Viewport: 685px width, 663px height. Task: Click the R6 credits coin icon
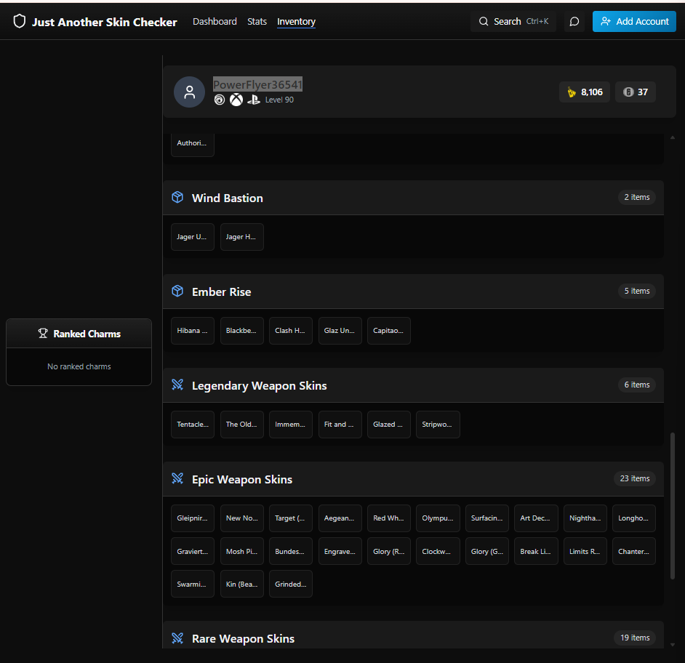click(628, 92)
